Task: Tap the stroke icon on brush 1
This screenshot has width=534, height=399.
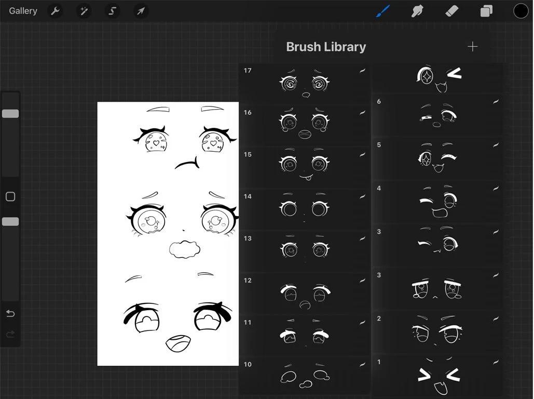Action: pyautogui.click(x=496, y=362)
